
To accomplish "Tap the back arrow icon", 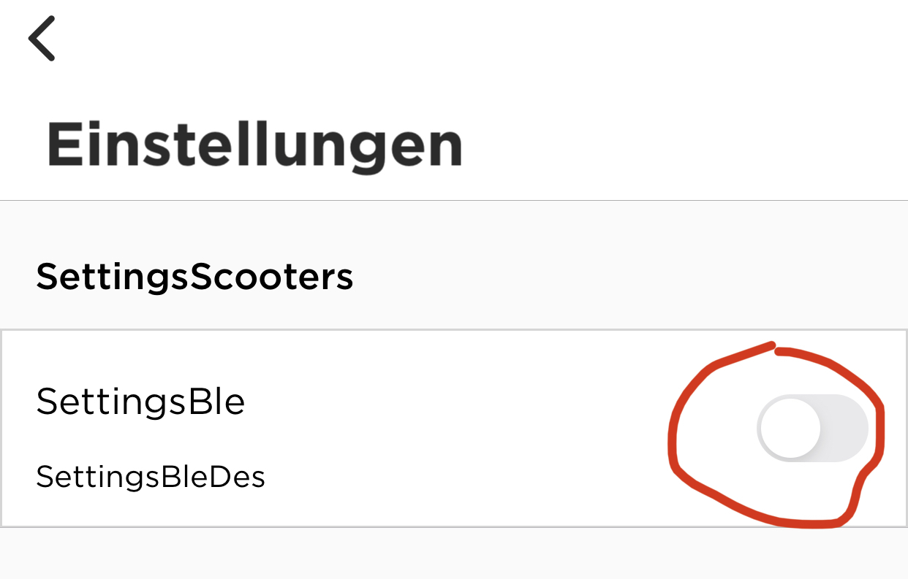I will pyautogui.click(x=42, y=38).
